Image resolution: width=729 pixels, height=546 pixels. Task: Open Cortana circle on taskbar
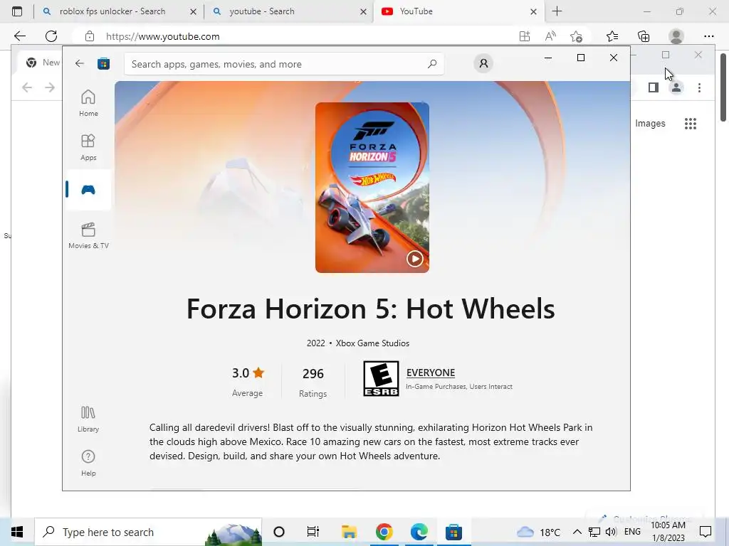pos(279,532)
